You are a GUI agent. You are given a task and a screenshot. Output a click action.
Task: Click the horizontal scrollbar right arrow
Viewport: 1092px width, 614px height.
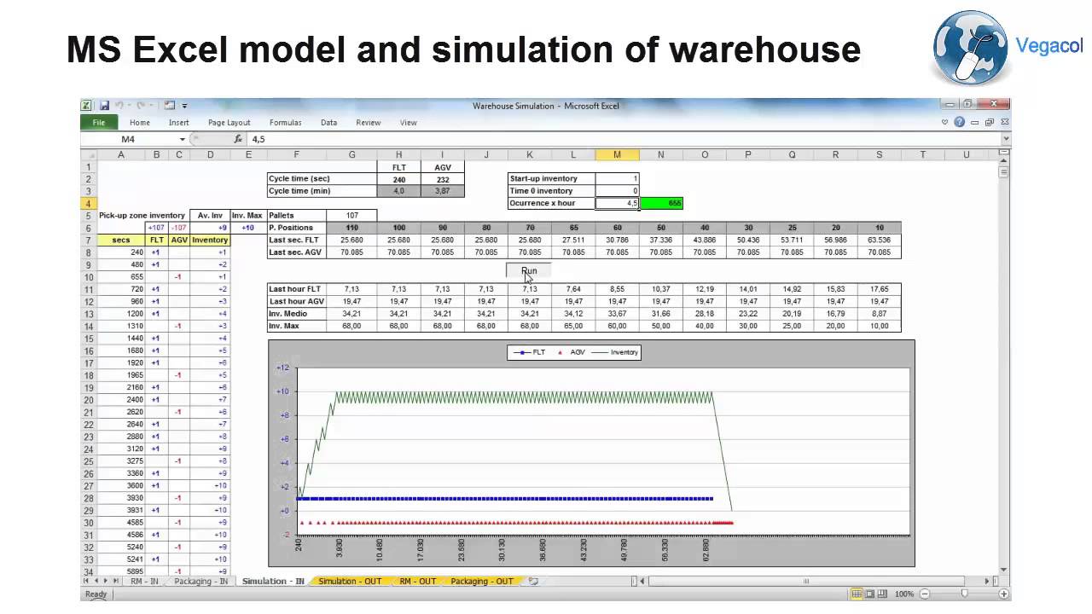(x=988, y=581)
